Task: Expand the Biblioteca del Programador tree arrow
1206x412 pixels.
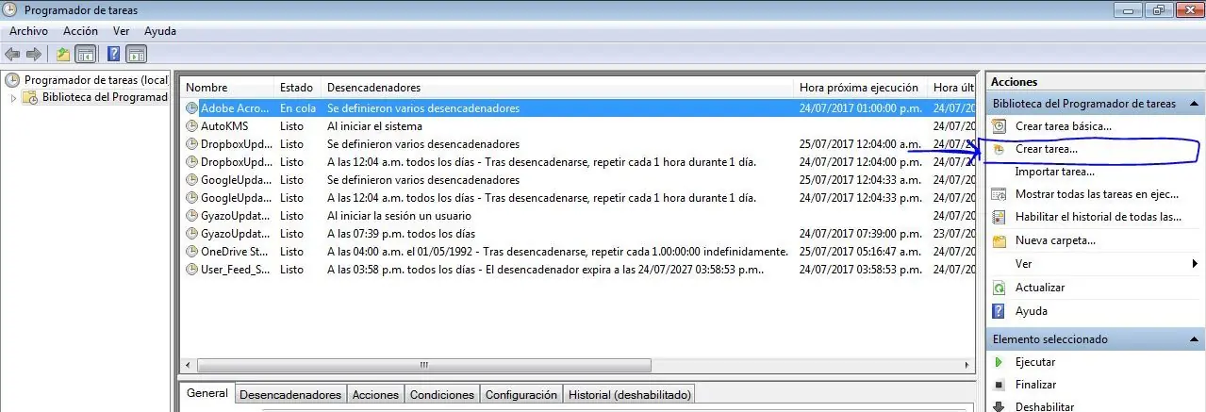Action: click(13, 97)
